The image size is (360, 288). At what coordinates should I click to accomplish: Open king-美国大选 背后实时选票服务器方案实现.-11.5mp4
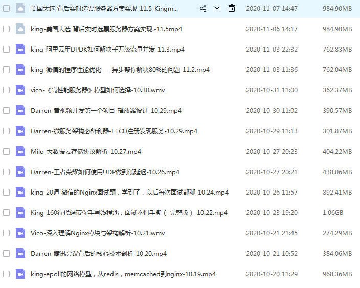click(x=106, y=29)
